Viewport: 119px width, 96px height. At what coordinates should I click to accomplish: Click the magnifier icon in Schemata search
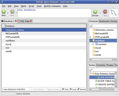[x=91, y=26]
